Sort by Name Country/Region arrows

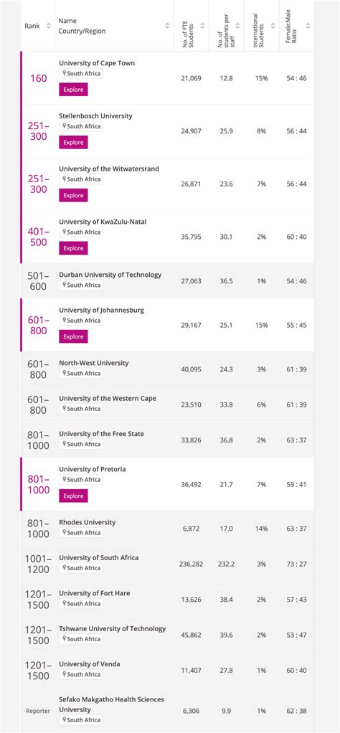[x=167, y=26]
